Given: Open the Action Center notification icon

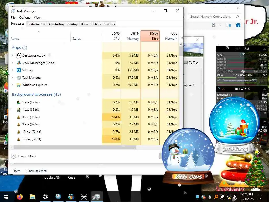Looking at the screenshot, I should click(x=260, y=197).
